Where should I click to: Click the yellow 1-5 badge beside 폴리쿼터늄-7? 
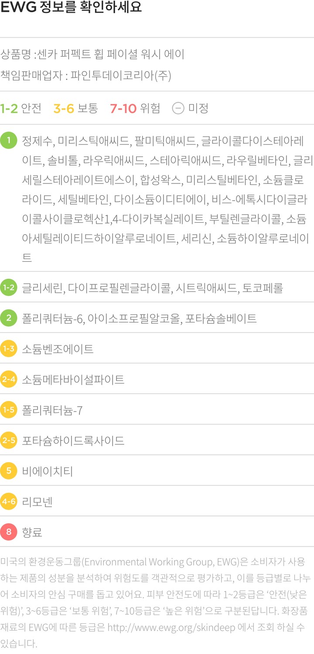pyautogui.click(x=9, y=410)
